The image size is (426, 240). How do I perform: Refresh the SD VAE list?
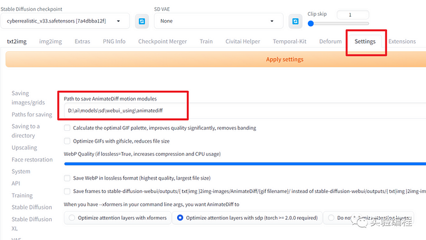coord(295,21)
